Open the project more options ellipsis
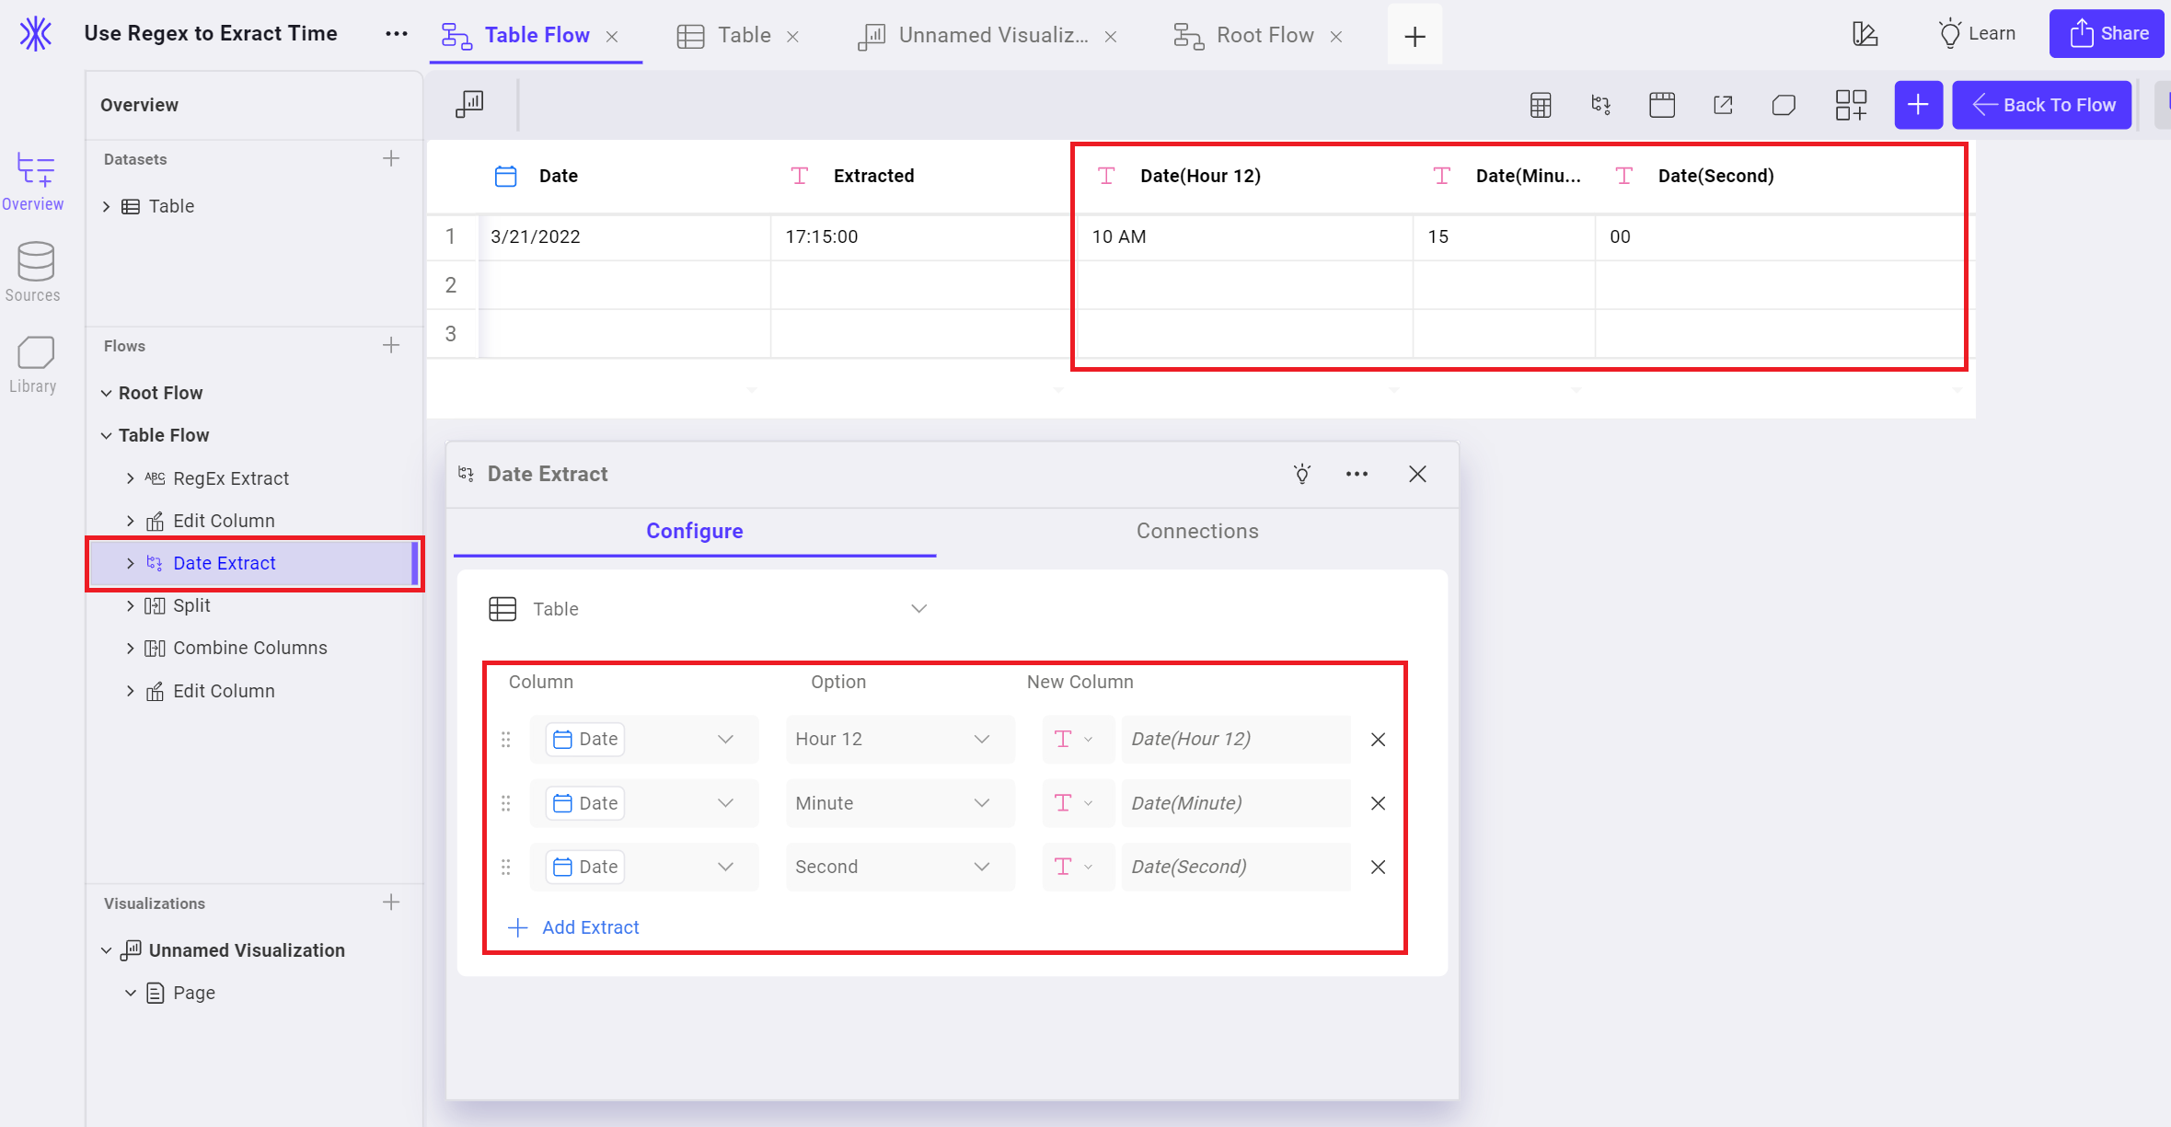Image resolution: width=2171 pixels, height=1127 pixels. pyautogui.click(x=397, y=34)
